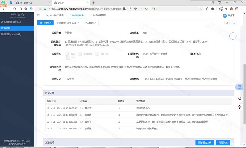Open the browser extensions puzzle icon
Screen dimensions: 246x148
point(212,9)
